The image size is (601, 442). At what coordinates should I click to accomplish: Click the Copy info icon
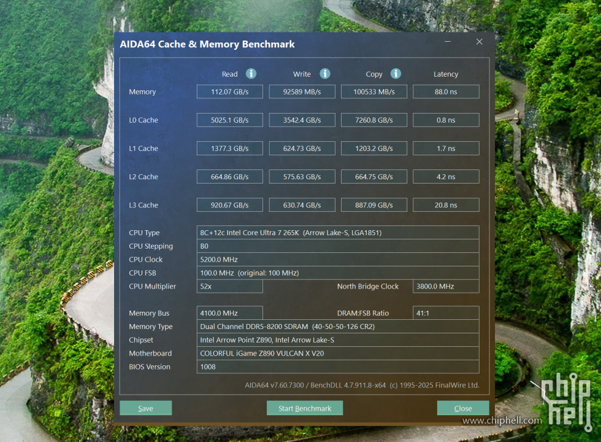tap(396, 74)
